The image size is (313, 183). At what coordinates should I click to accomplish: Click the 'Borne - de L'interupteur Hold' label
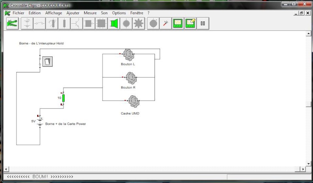point(41,43)
